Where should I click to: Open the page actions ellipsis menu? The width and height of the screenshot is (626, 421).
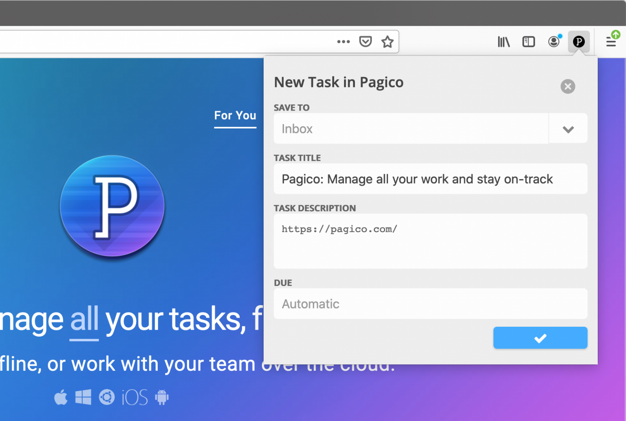343,42
